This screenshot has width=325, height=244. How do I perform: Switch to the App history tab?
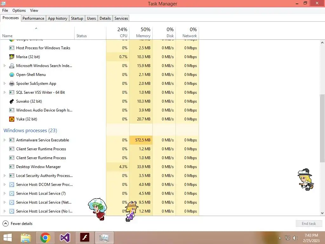click(58, 18)
